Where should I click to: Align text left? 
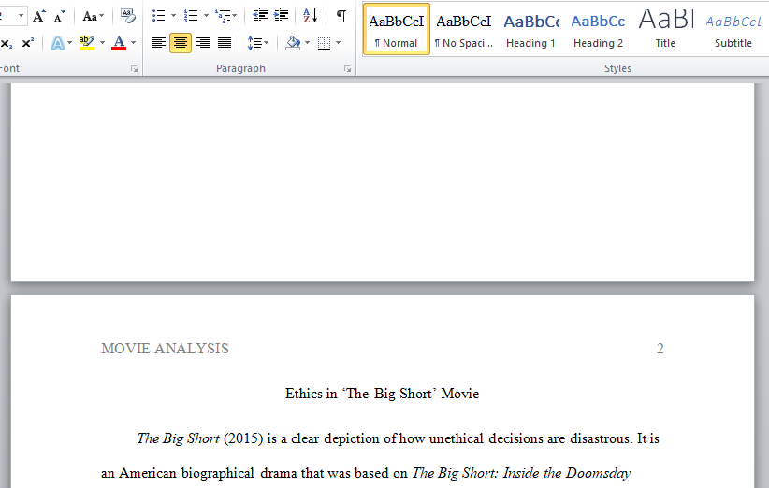158,43
